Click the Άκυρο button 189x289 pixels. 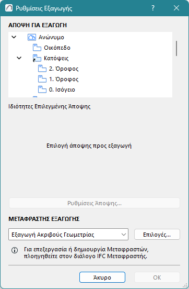102,277
